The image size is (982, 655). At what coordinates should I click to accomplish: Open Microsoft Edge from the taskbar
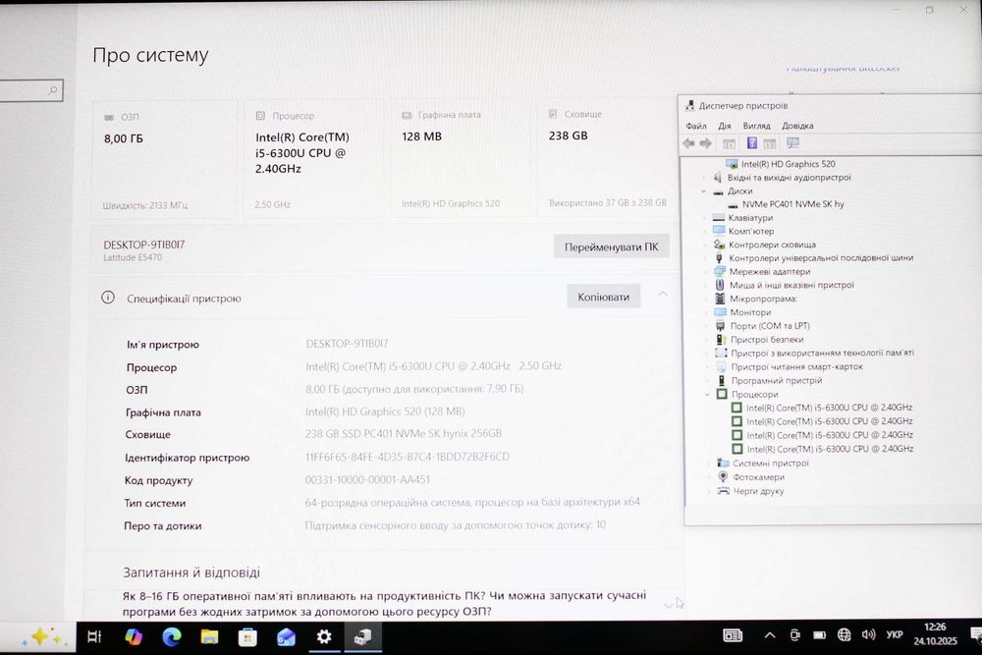pos(172,637)
